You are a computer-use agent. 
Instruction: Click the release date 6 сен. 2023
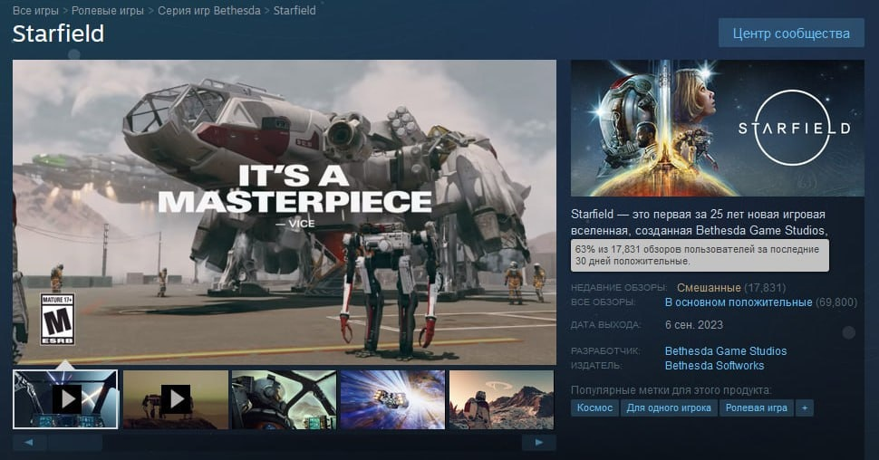tap(694, 325)
